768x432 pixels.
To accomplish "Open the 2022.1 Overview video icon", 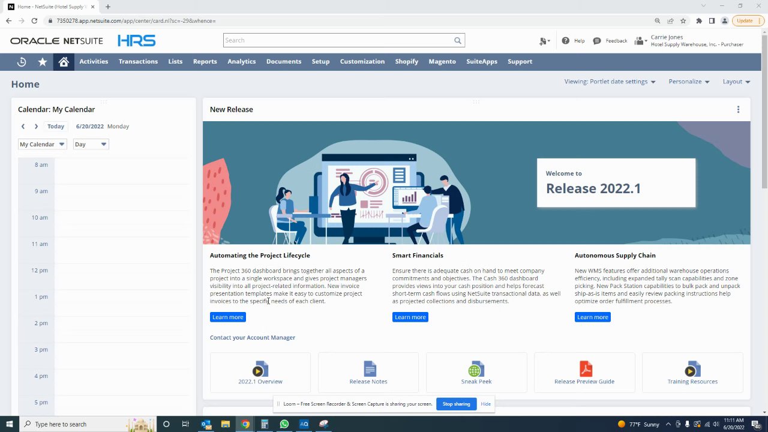I will coord(260,369).
